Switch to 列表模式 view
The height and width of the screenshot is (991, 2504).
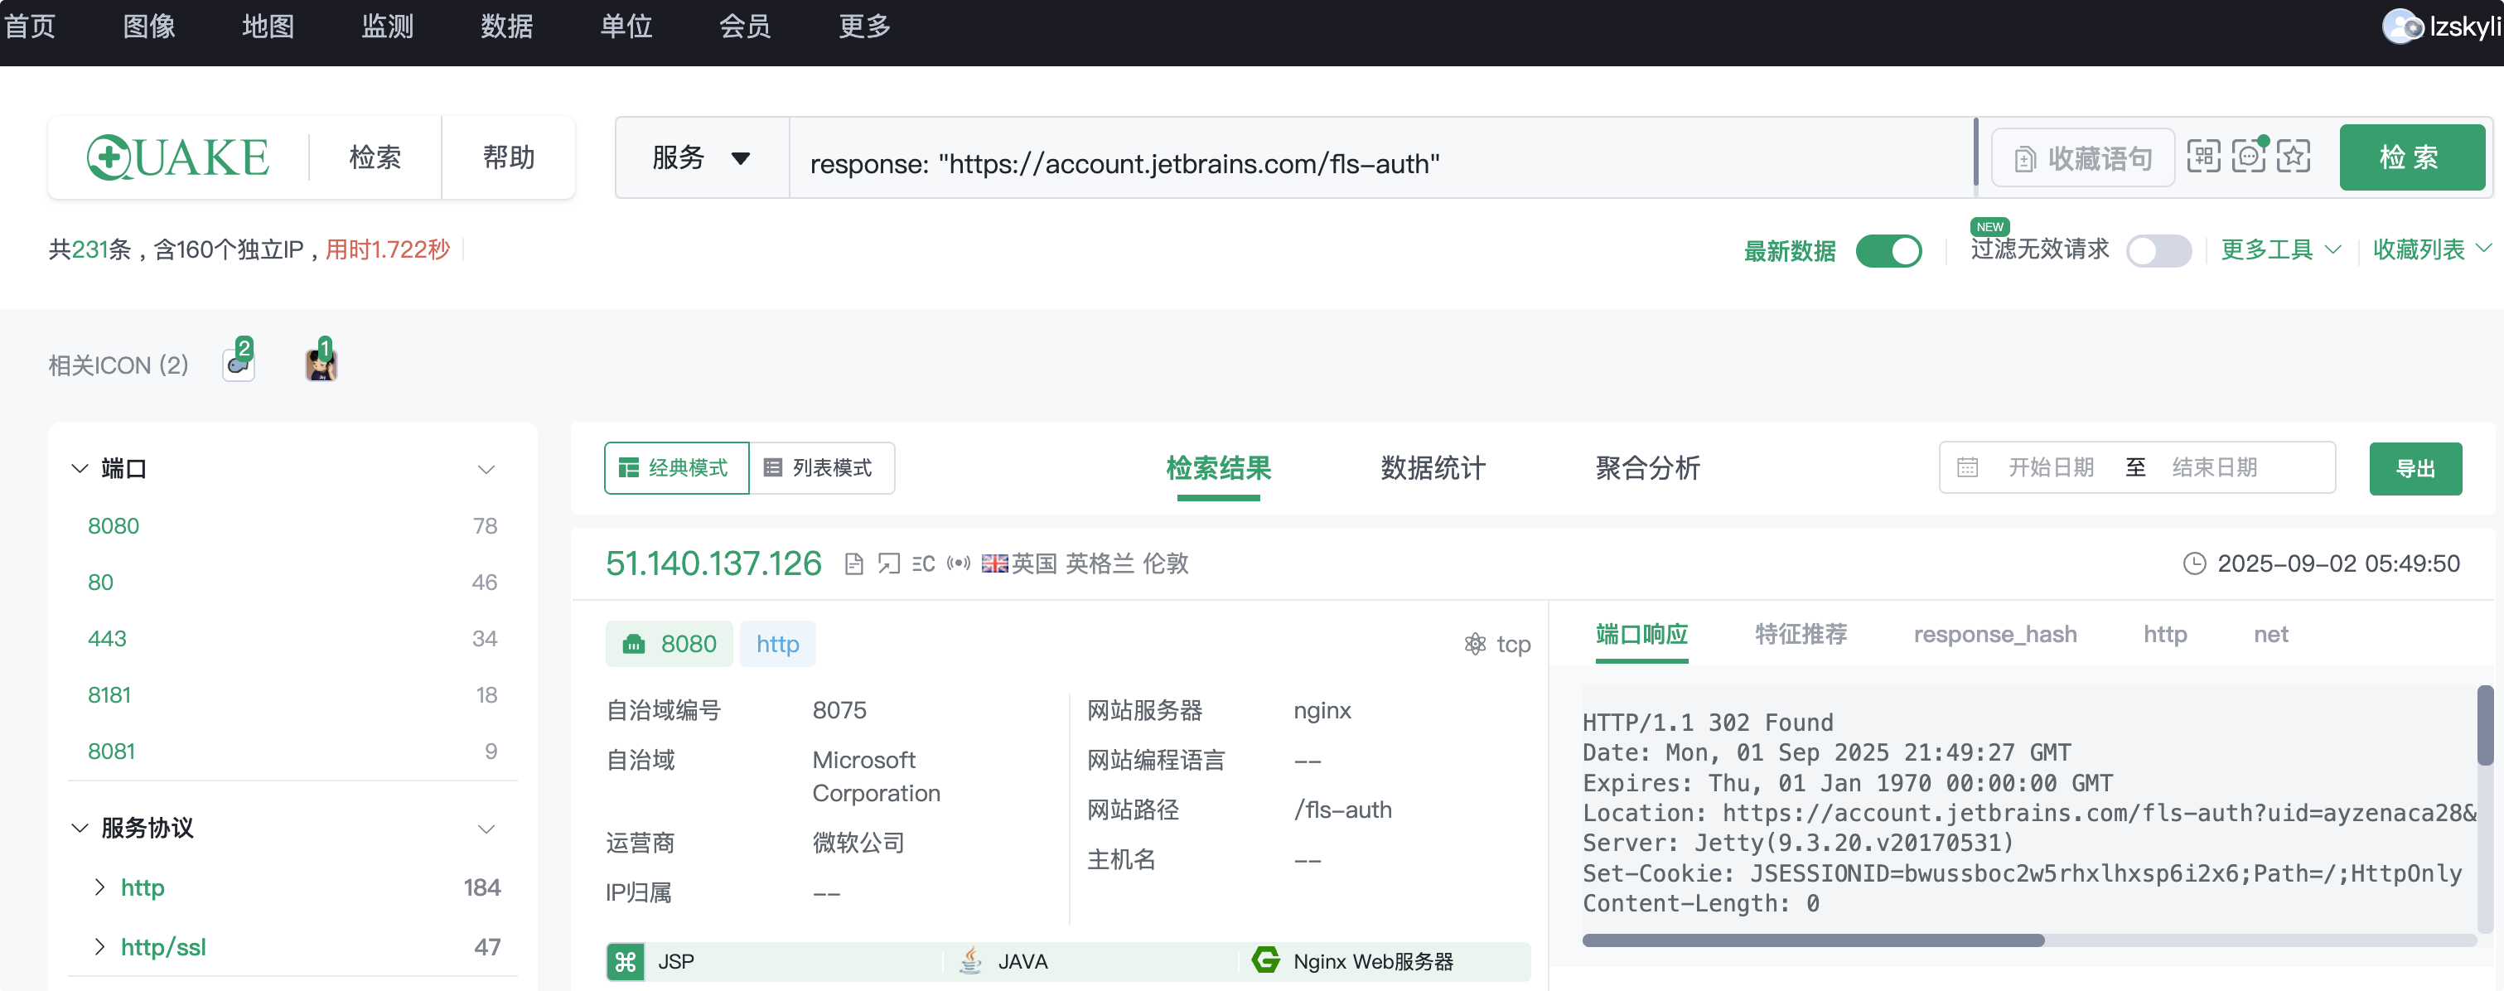(821, 468)
